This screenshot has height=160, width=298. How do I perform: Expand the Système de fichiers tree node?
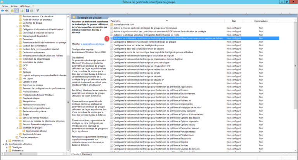click(17, 134)
